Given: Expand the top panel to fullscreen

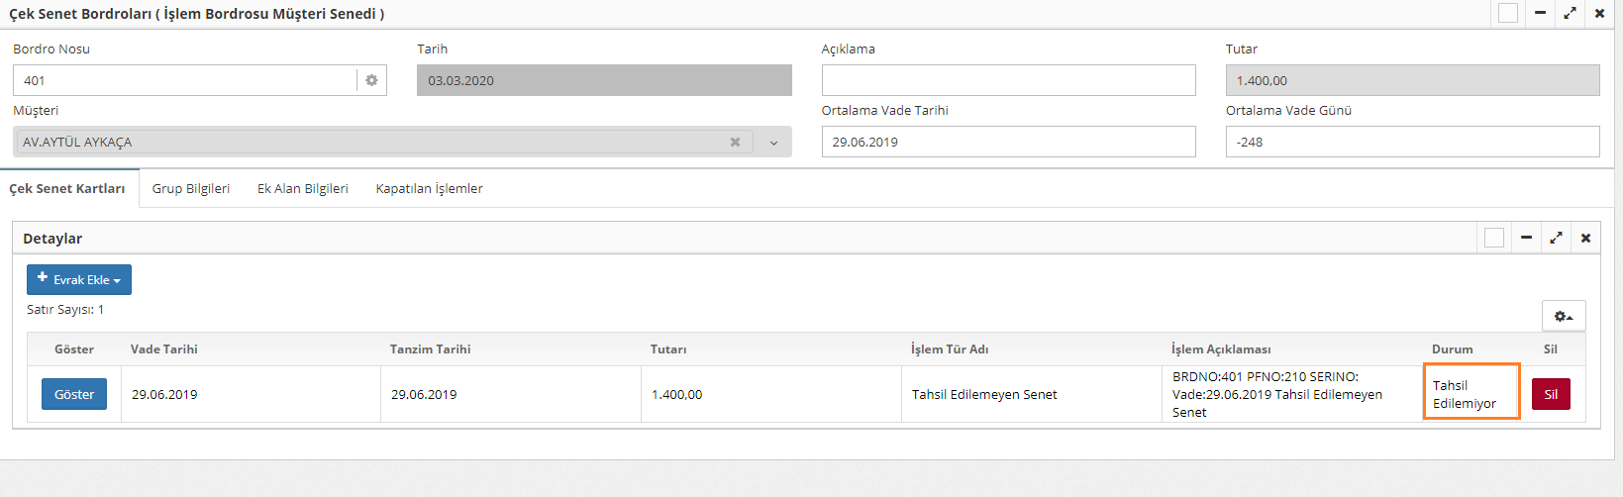Looking at the screenshot, I should click(x=1570, y=14).
